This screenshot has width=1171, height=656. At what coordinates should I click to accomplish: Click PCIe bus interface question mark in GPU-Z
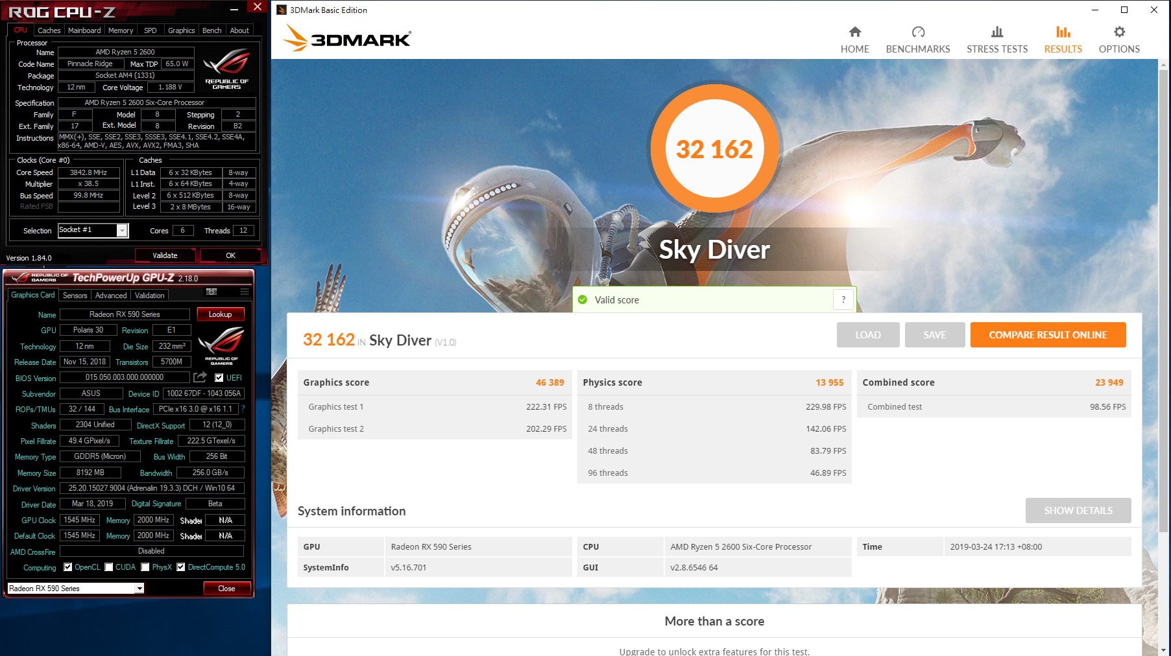pyautogui.click(x=243, y=409)
